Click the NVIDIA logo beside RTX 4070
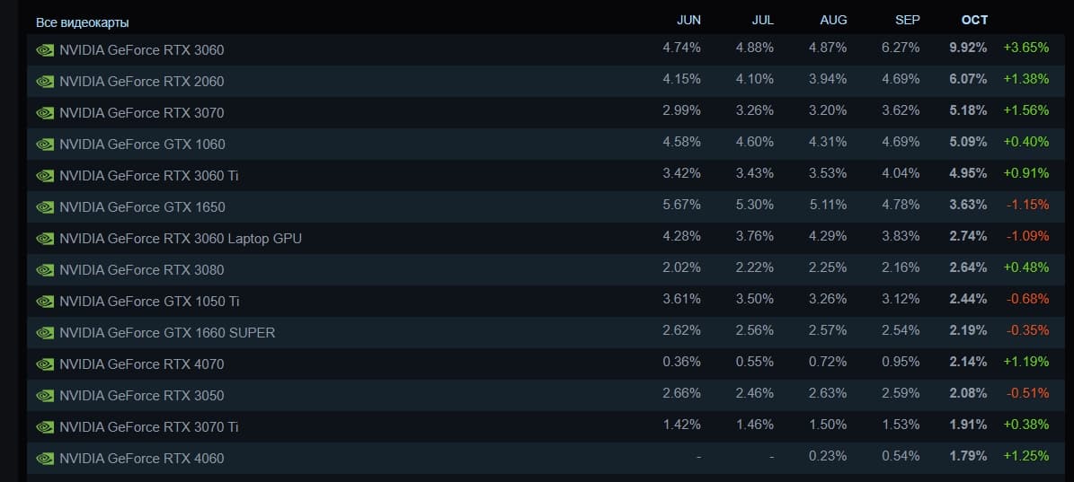 (45, 364)
